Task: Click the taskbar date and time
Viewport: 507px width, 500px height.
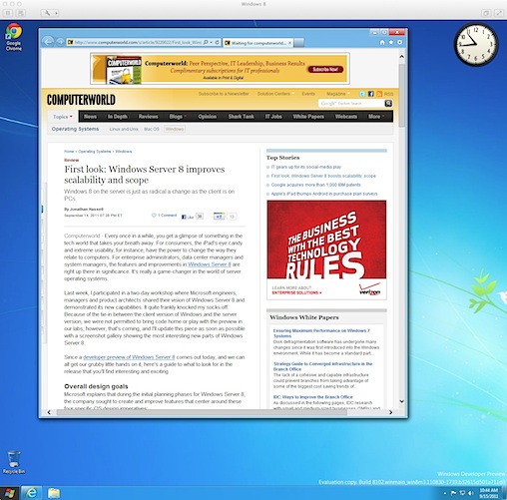Action: [489, 493]
